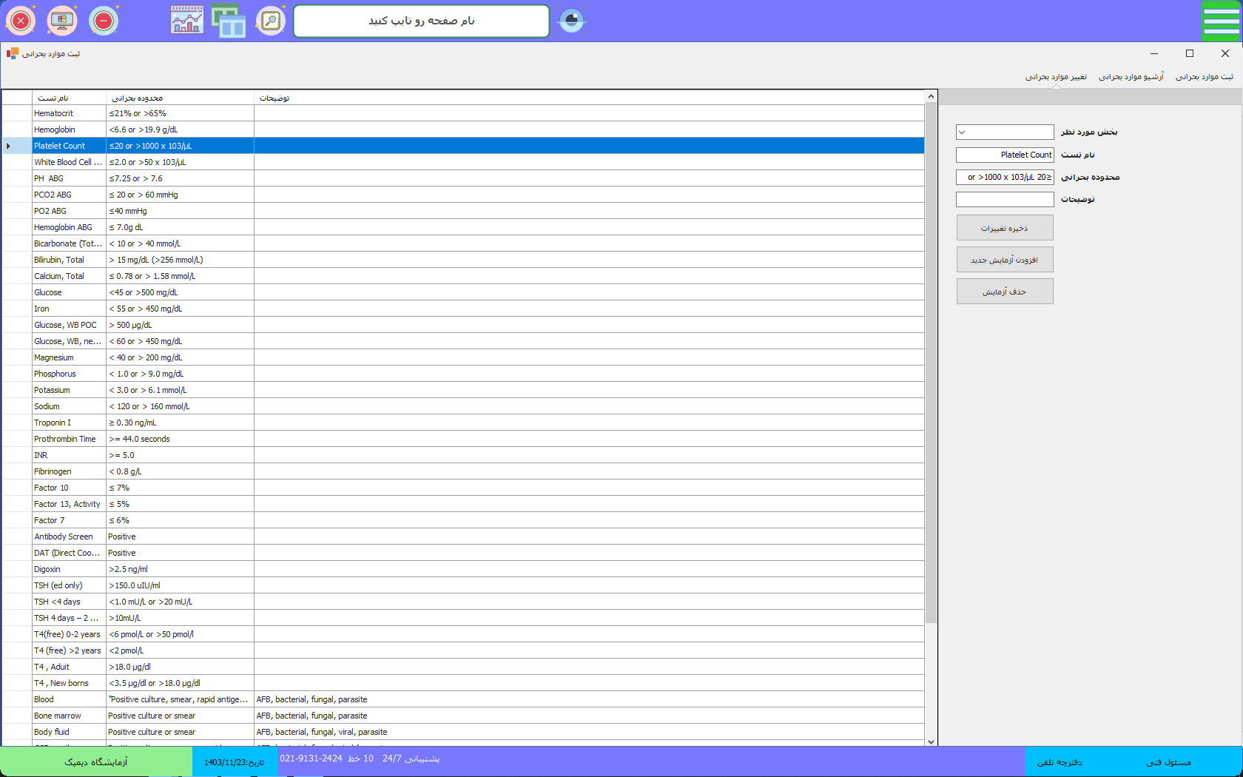Select the Bilirubin, Total row
The width and height of the screenshot is (1243, 777).
(463, 260)
